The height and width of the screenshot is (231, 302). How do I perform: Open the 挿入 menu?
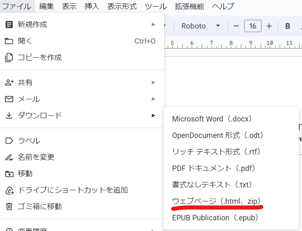(x=92, y=6)
